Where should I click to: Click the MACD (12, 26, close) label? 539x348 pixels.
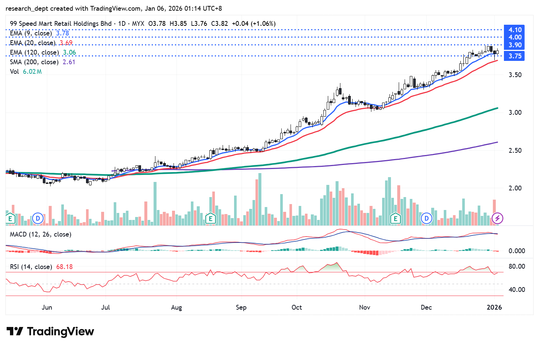(x=41, y=234)
